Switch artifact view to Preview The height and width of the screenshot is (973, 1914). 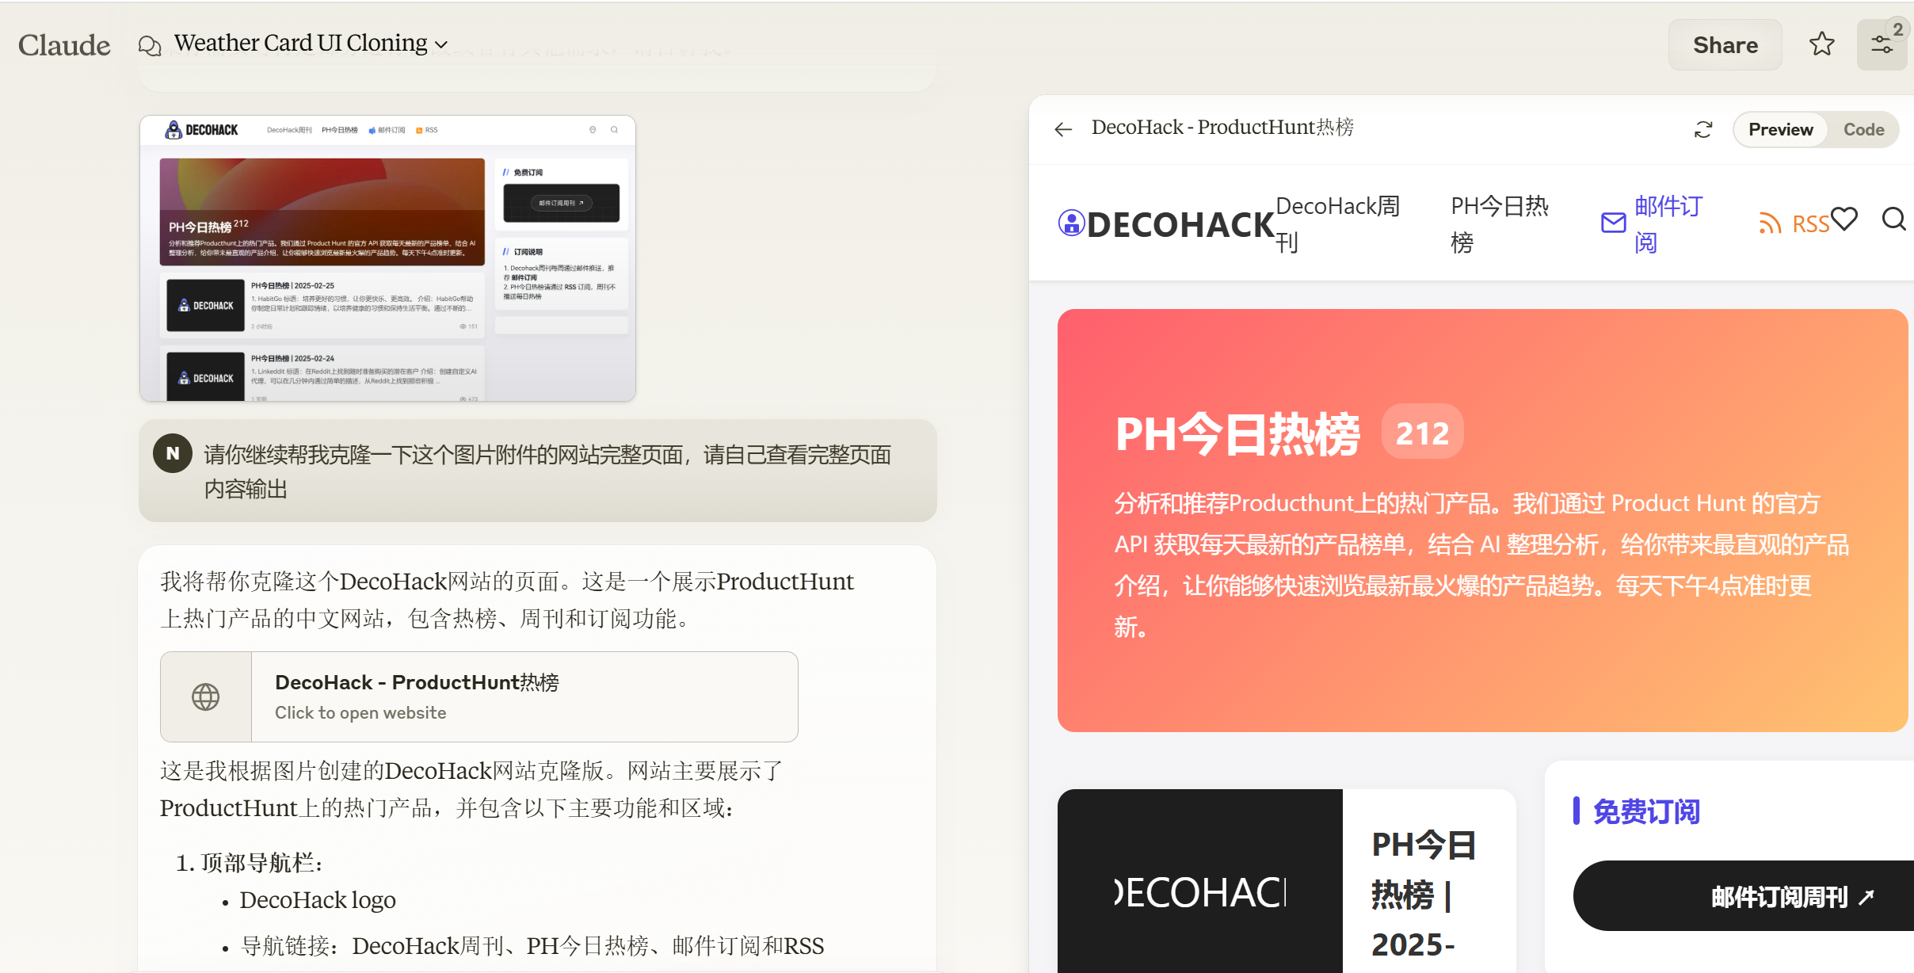pos(1780,129)
